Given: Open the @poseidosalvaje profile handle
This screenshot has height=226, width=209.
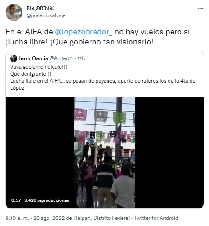Looking at the screenshot, I should coord(46,15).
